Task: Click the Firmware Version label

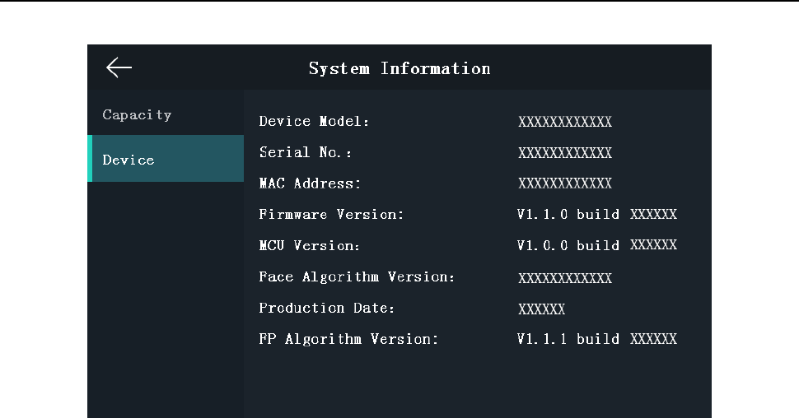Action: [332, 214]
